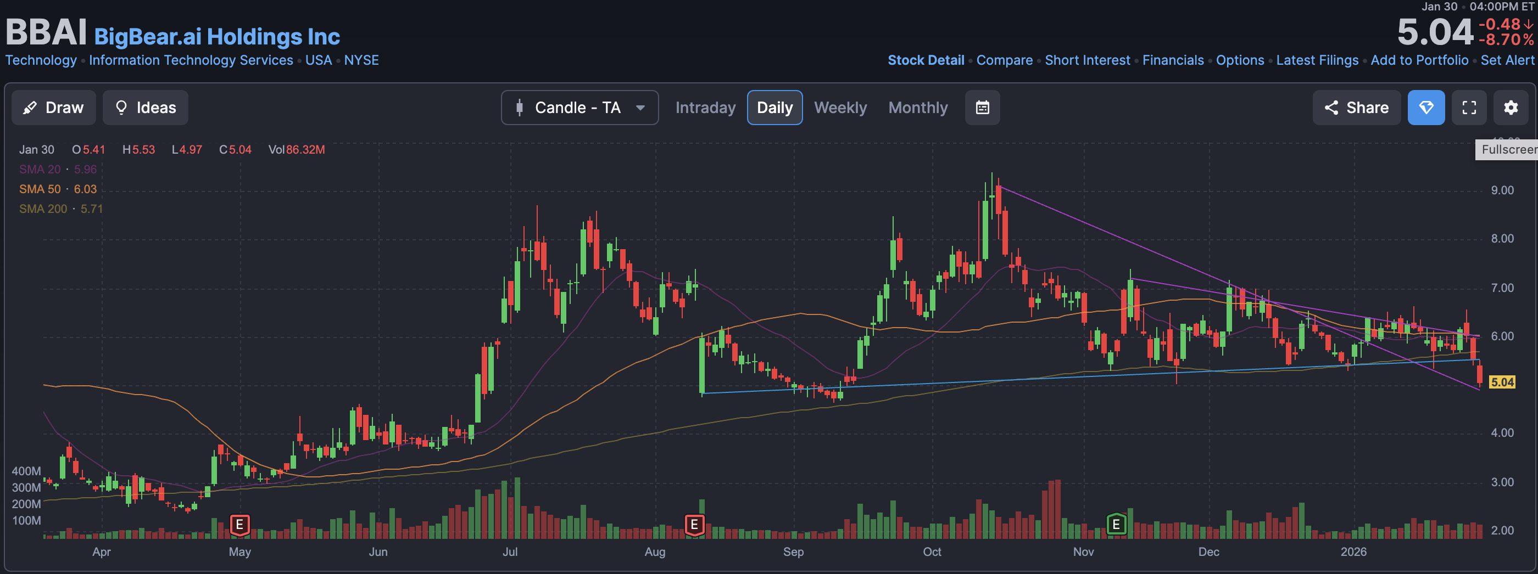Click the Jul label on date axis

coord(509,552)
